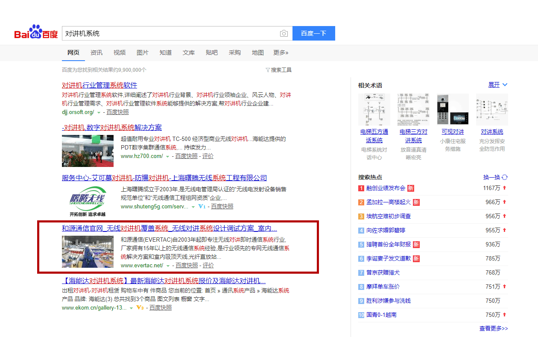
Task: Open dropdown arrow next to www.evertac.net
Action: (168, 266)
